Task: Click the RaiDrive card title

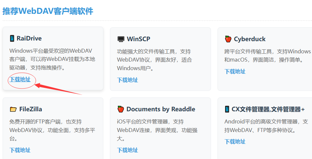Action: 29,38
